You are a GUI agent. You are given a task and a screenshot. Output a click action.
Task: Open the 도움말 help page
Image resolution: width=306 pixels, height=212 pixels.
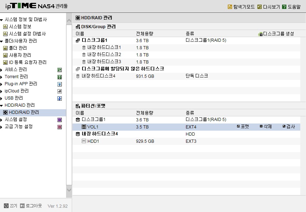(x=291, y=7)
